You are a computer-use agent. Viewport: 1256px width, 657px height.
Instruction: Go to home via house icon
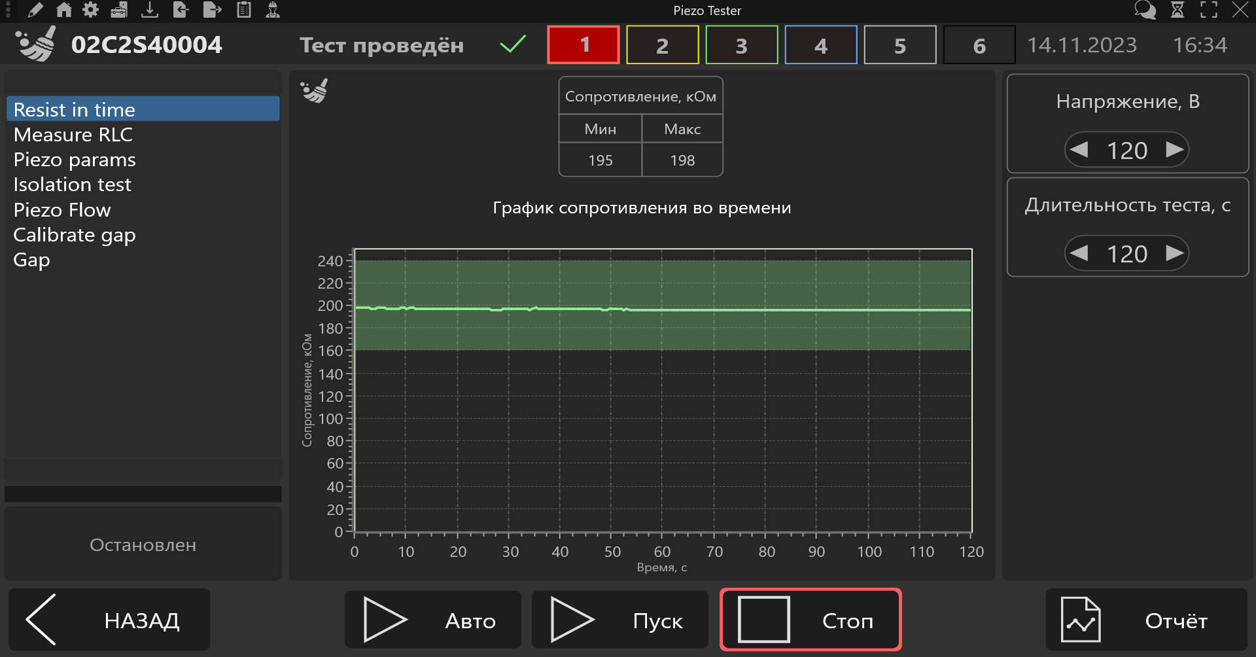pyautogui.click(x=63, y=10)
